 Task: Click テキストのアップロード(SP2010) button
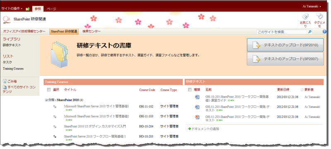click(x=285, y=45)
